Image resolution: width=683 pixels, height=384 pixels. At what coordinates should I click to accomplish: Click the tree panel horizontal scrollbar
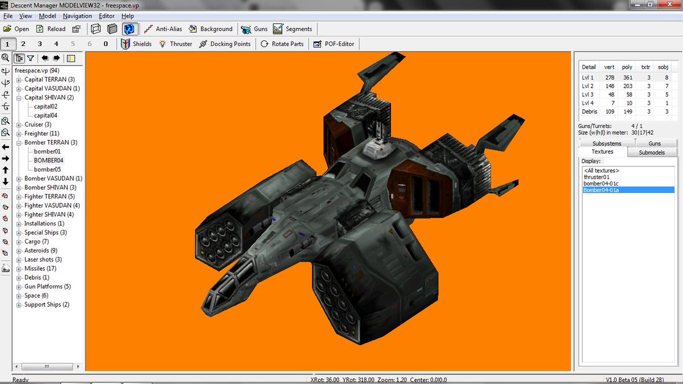(48, 366)
